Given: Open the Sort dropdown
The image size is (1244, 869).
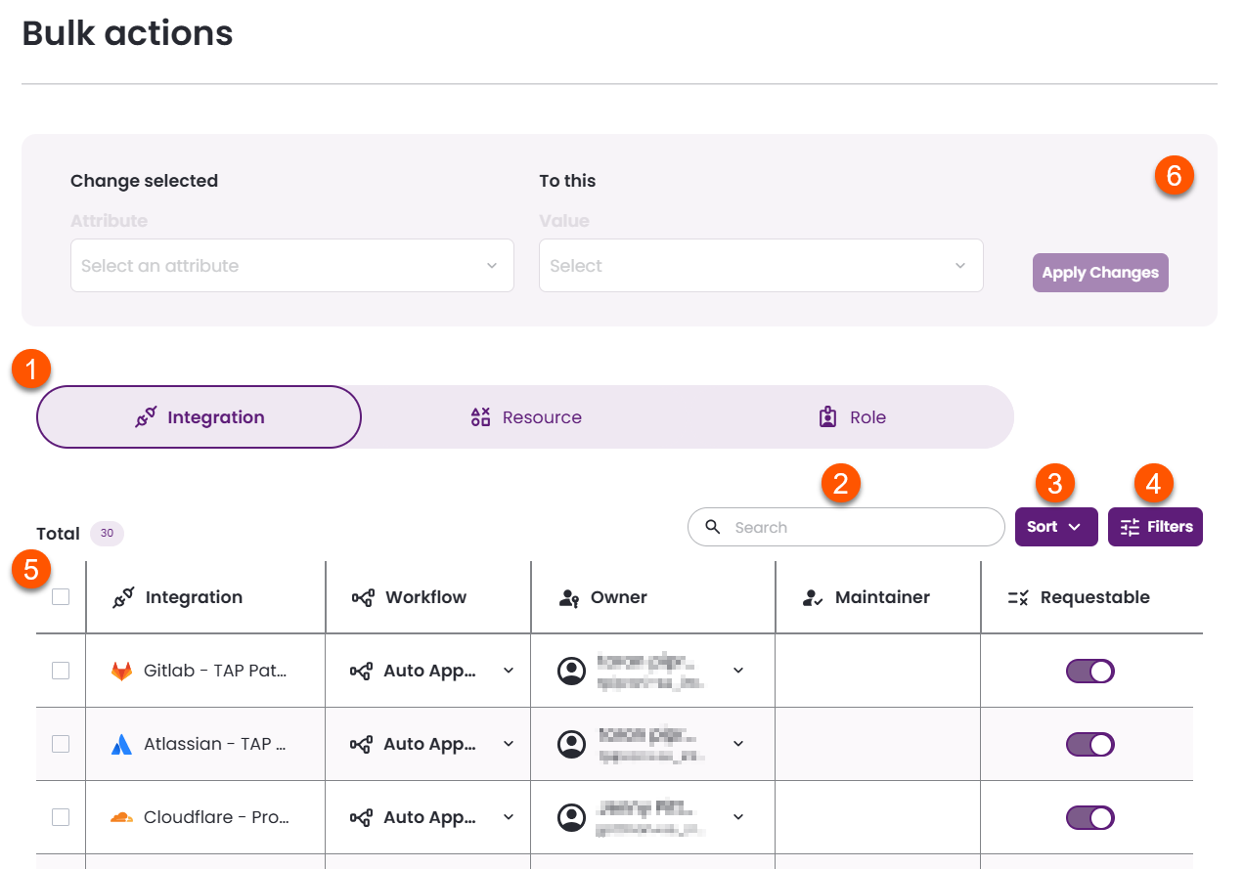Looking at the screenshot, I should [x=1056, y=527].
